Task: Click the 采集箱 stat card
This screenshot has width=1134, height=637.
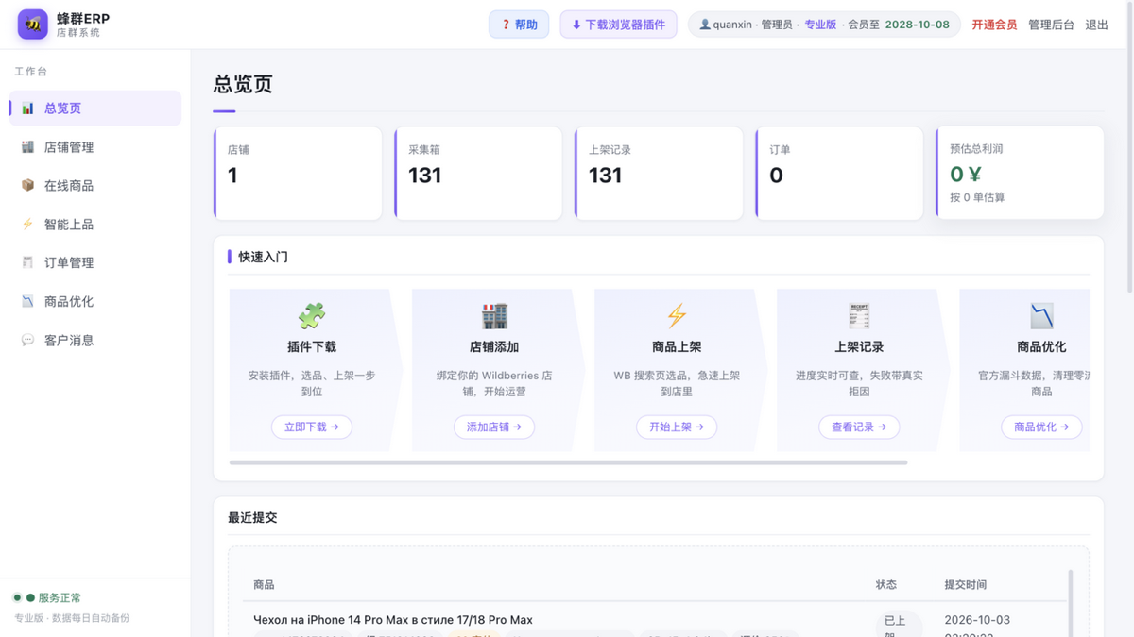Action: (x=478, y=174)
